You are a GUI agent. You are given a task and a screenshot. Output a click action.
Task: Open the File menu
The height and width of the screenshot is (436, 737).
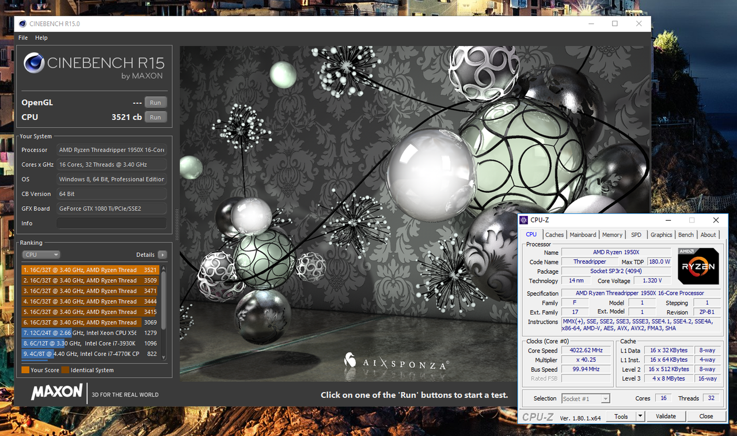tap(23, 38)
